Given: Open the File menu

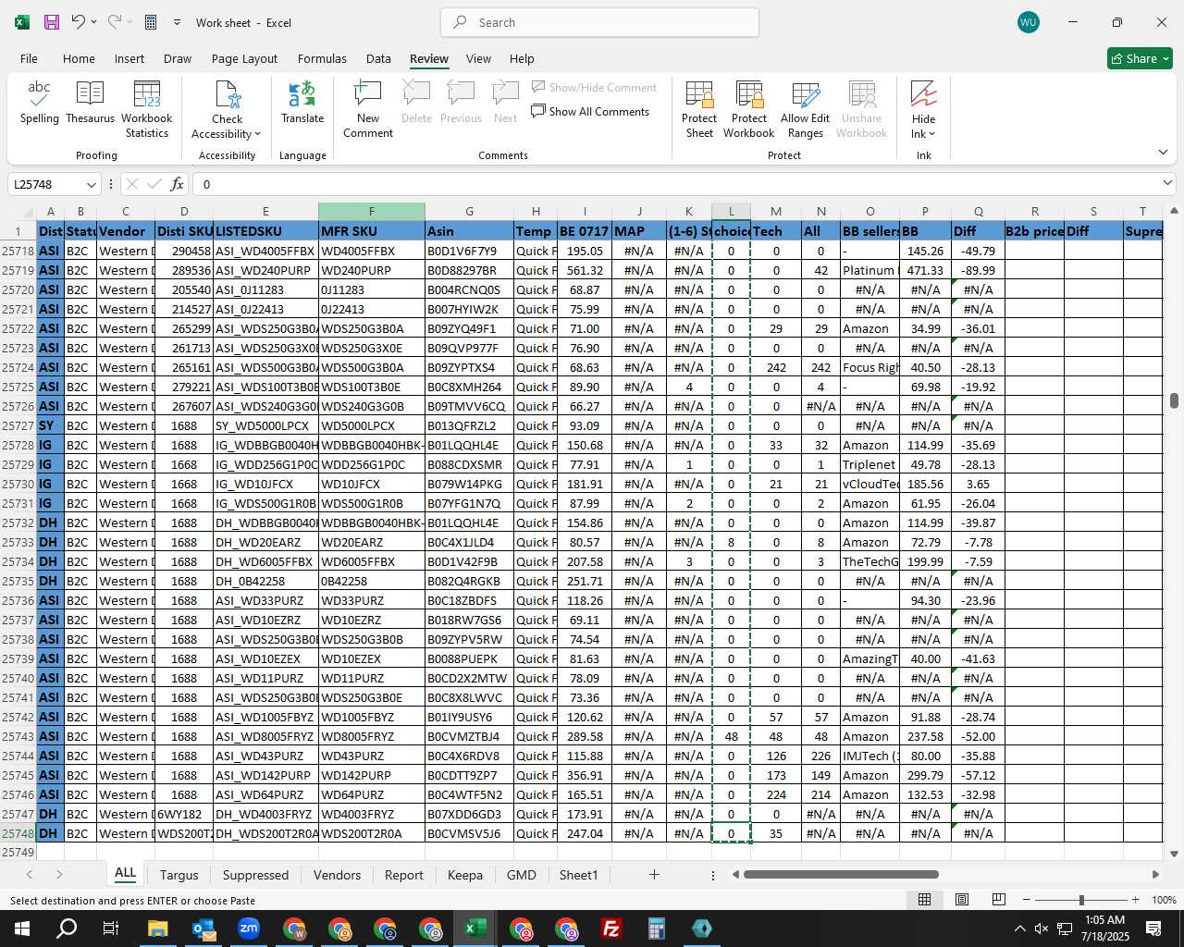Looking at the screenshot, I should pyautogui.click(x=29, y=58).
